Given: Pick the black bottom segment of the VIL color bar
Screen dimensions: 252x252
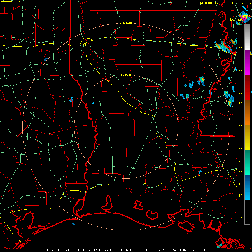Looking at the screenshot, I should tap(247, 212).
